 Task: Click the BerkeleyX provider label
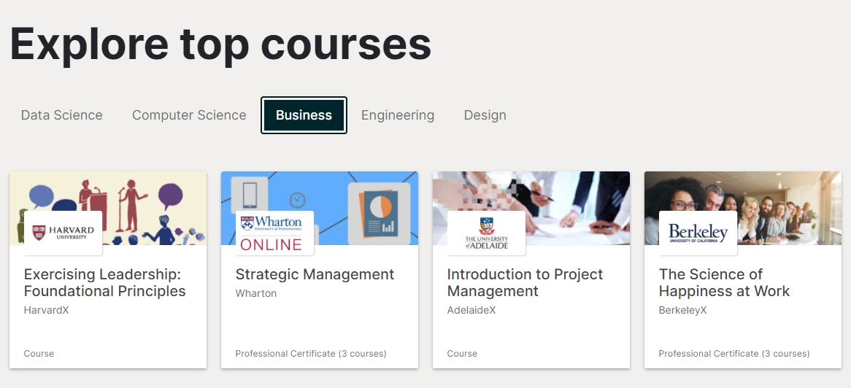(x=682, y=311)
